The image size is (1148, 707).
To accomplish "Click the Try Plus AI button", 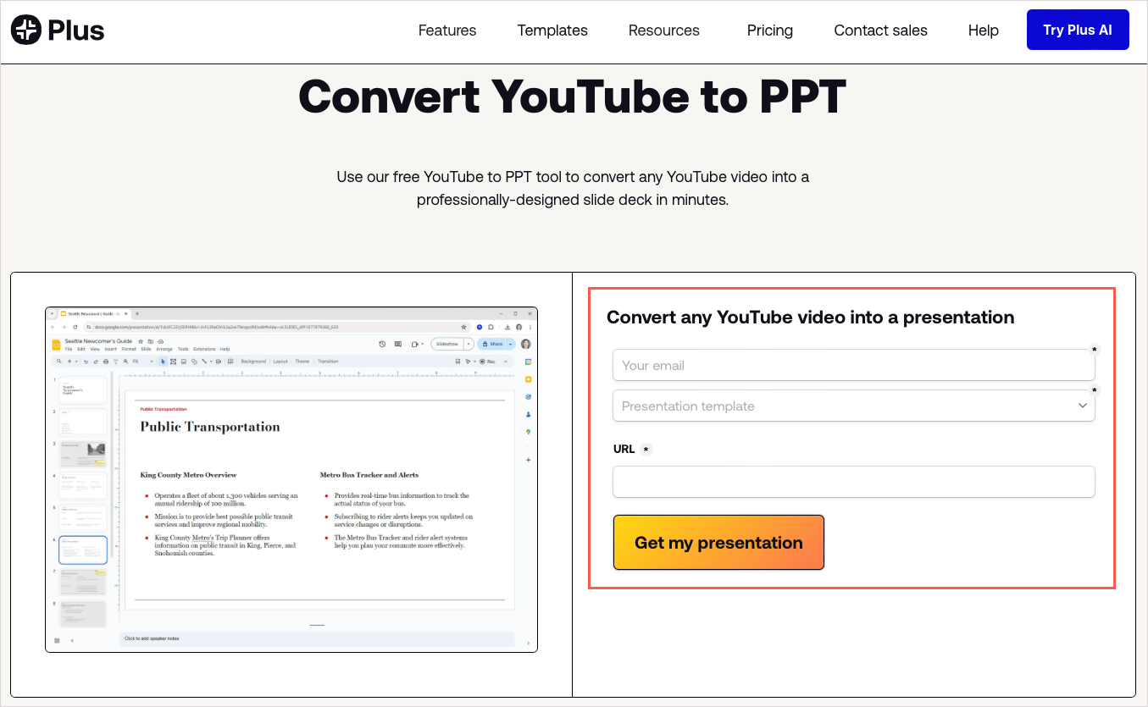I will tap(1078, 30).
